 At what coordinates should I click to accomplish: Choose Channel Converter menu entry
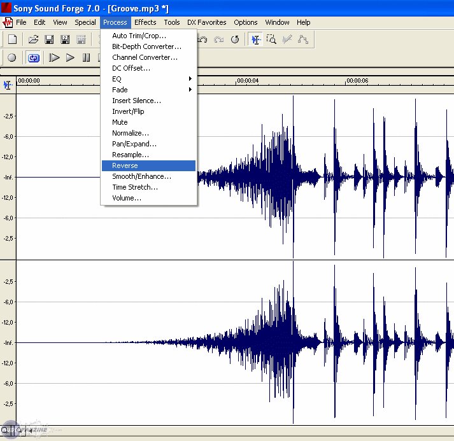(x=148, y=57)
